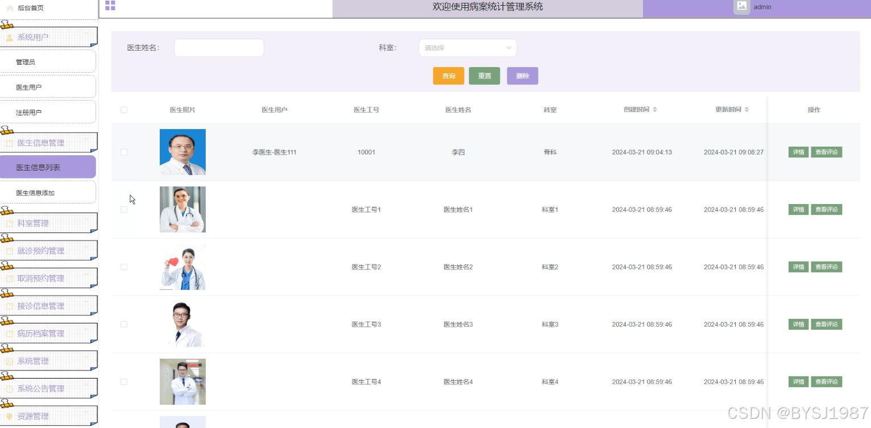This screenshot has height=428, width=871.
Task: Click the icon beside 医生信息管理
Action: 10,143
